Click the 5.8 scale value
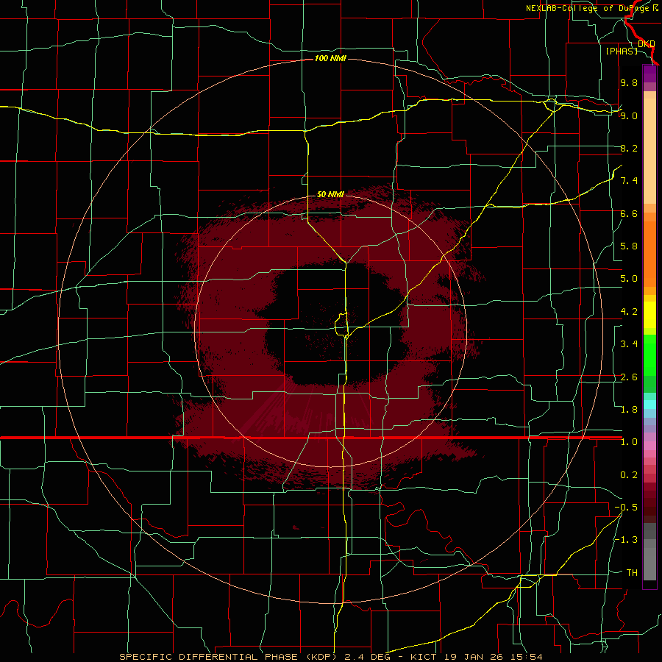 click(x=629, y=246)
